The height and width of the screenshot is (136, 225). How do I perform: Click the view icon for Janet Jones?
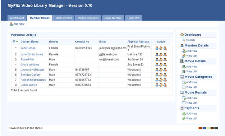(x=157, y=48)
